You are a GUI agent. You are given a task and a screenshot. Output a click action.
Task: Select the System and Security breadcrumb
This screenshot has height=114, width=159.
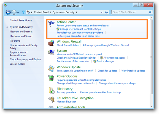pyautogui.click(x=64, y=12)
